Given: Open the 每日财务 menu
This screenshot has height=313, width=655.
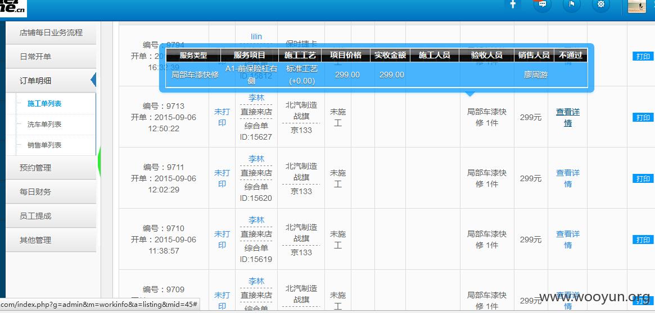Looking at the screenshot, I should point(51,192).
